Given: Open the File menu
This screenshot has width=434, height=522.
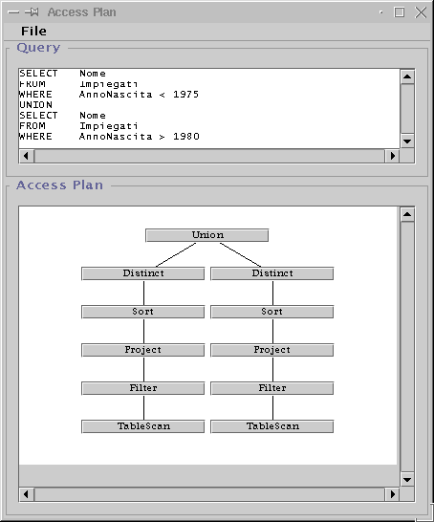Looking at the screenshot, I should click(x=33, y=31).
